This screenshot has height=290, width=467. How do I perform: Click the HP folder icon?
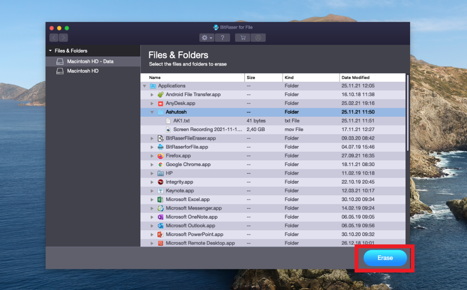click(161, 173)
